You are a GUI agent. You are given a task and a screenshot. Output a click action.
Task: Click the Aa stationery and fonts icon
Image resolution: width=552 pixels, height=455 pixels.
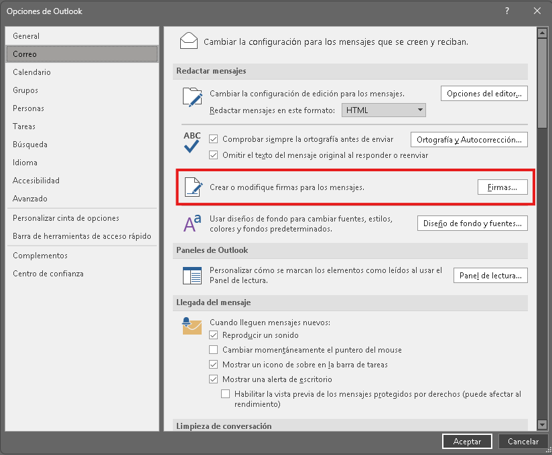pyautogui.click(x=192, y=223)
